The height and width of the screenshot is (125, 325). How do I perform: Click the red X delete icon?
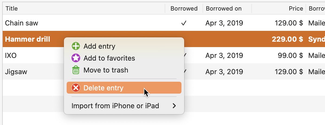[x=76, y=88]
